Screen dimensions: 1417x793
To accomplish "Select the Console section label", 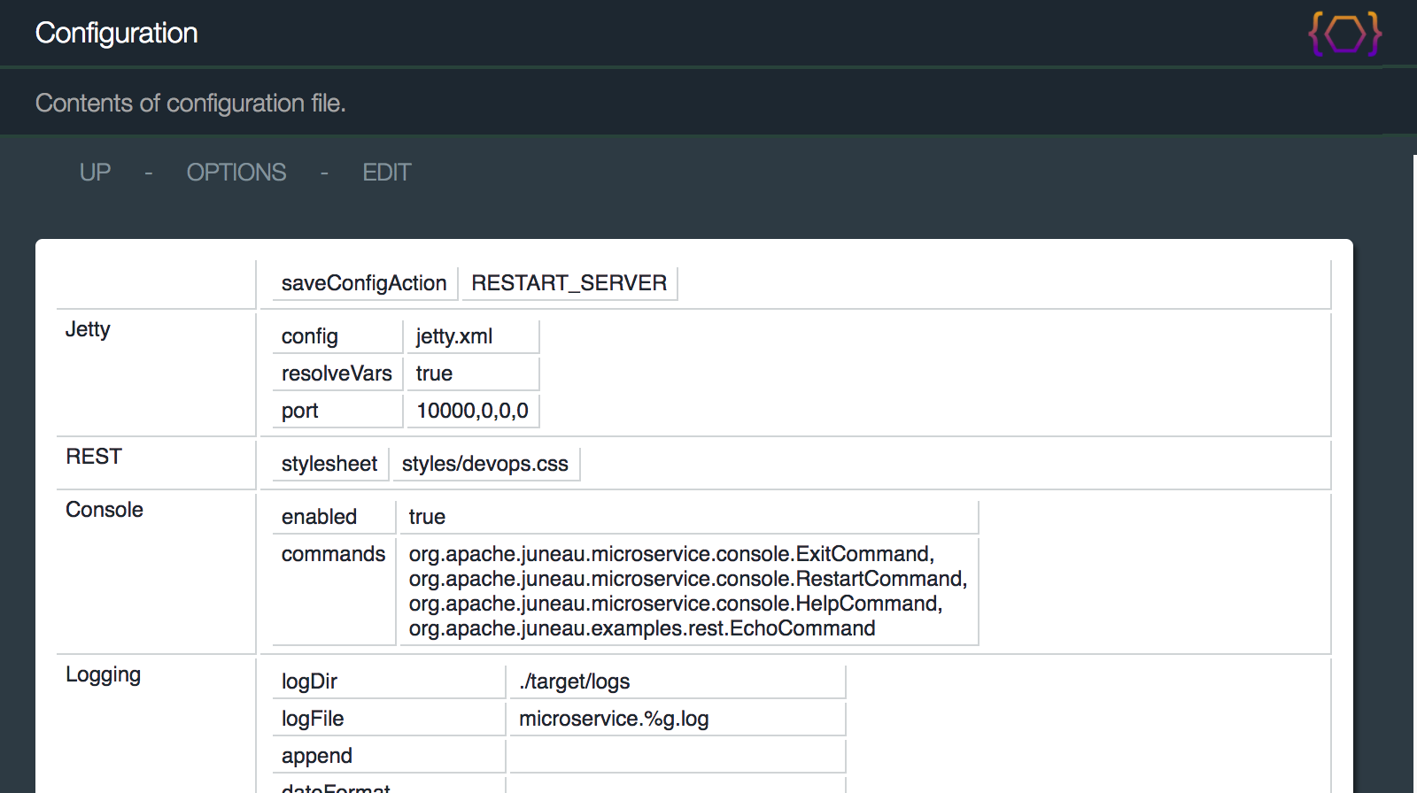I will coord(105,510).
